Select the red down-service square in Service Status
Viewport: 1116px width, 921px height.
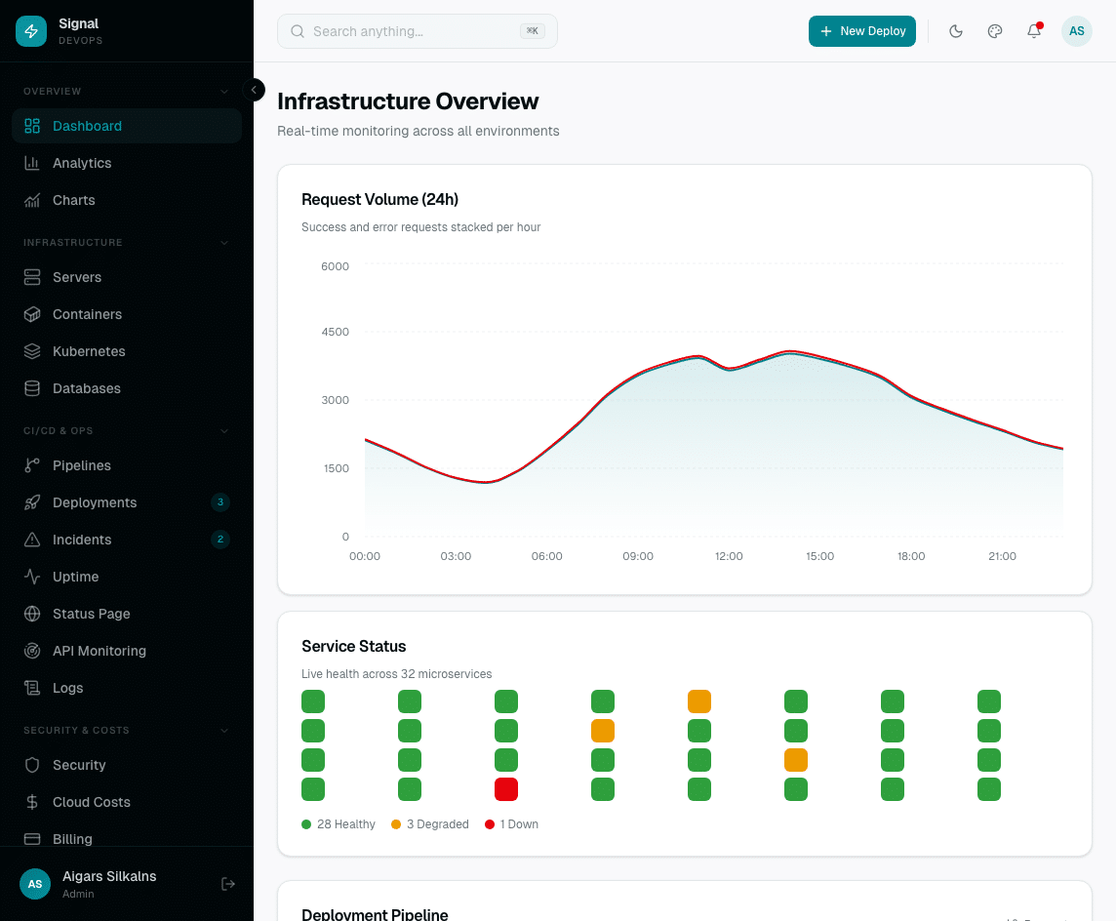coord(505,788)
